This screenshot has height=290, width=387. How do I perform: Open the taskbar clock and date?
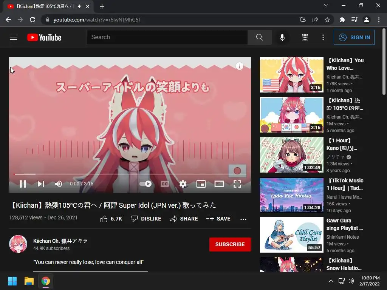click(x=369, y=281)
